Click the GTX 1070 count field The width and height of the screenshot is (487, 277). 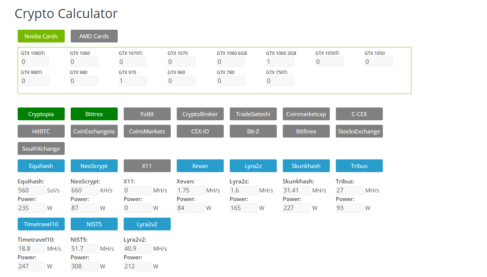click(182, 62)
